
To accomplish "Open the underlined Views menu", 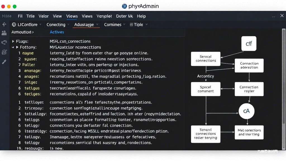I will point(72,16).
